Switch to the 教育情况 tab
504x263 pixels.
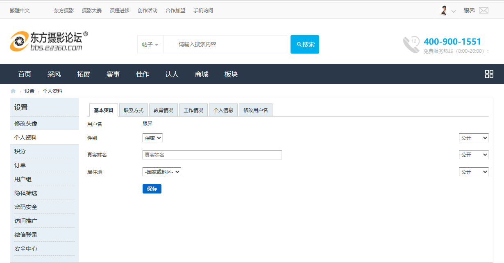pos(163,110)
